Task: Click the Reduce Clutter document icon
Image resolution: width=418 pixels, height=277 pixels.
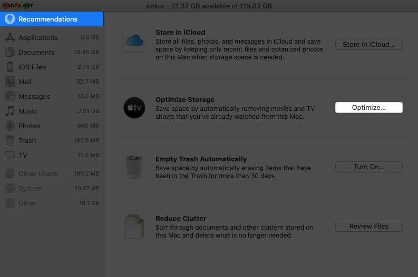Action: (x=134, y=227)
